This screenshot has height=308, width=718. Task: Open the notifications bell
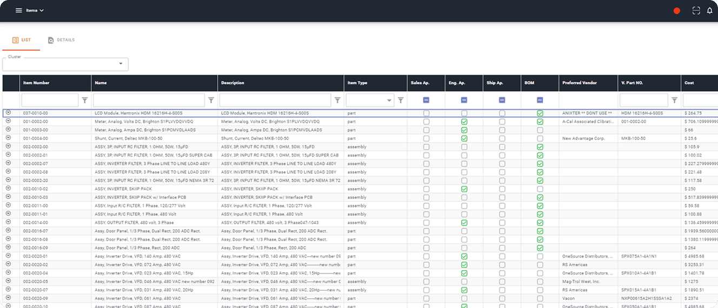710,10
